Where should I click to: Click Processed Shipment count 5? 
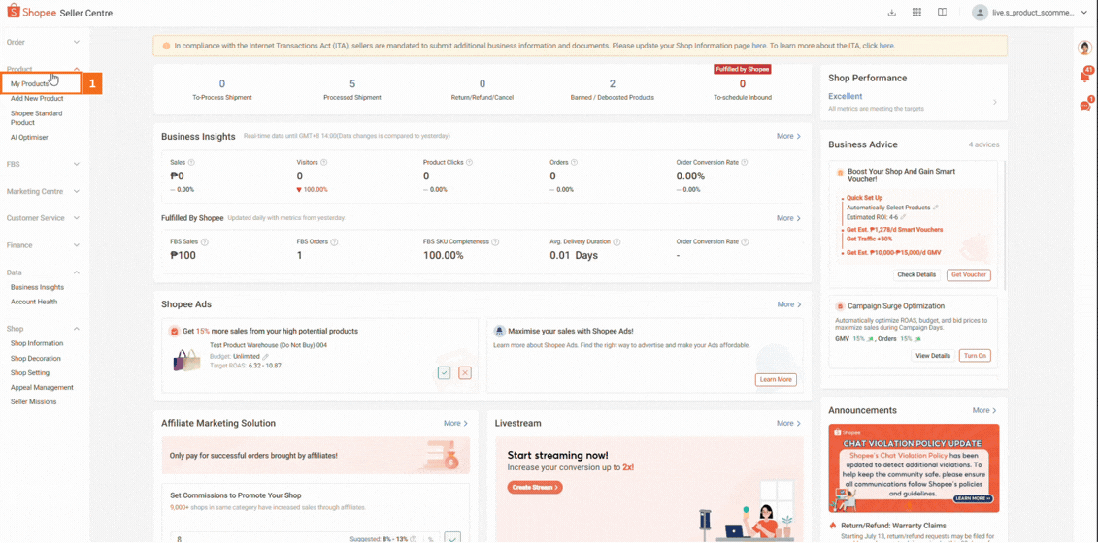pyautogui.click(x=352, y=84)
